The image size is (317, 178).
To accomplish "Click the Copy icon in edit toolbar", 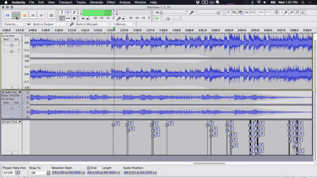I will pyautogui.click(x=234, y=12).
